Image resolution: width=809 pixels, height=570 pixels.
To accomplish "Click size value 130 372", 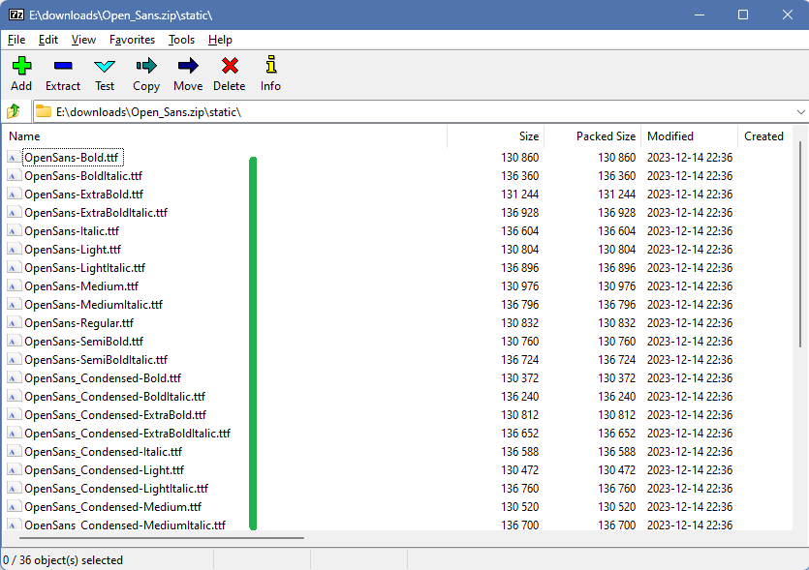I will pyautogui.click(x=519, y=377).
